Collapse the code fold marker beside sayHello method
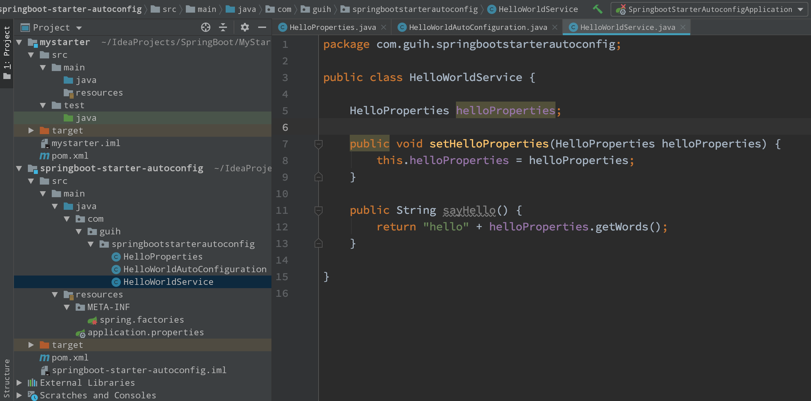811x401 pixels. 318,210
